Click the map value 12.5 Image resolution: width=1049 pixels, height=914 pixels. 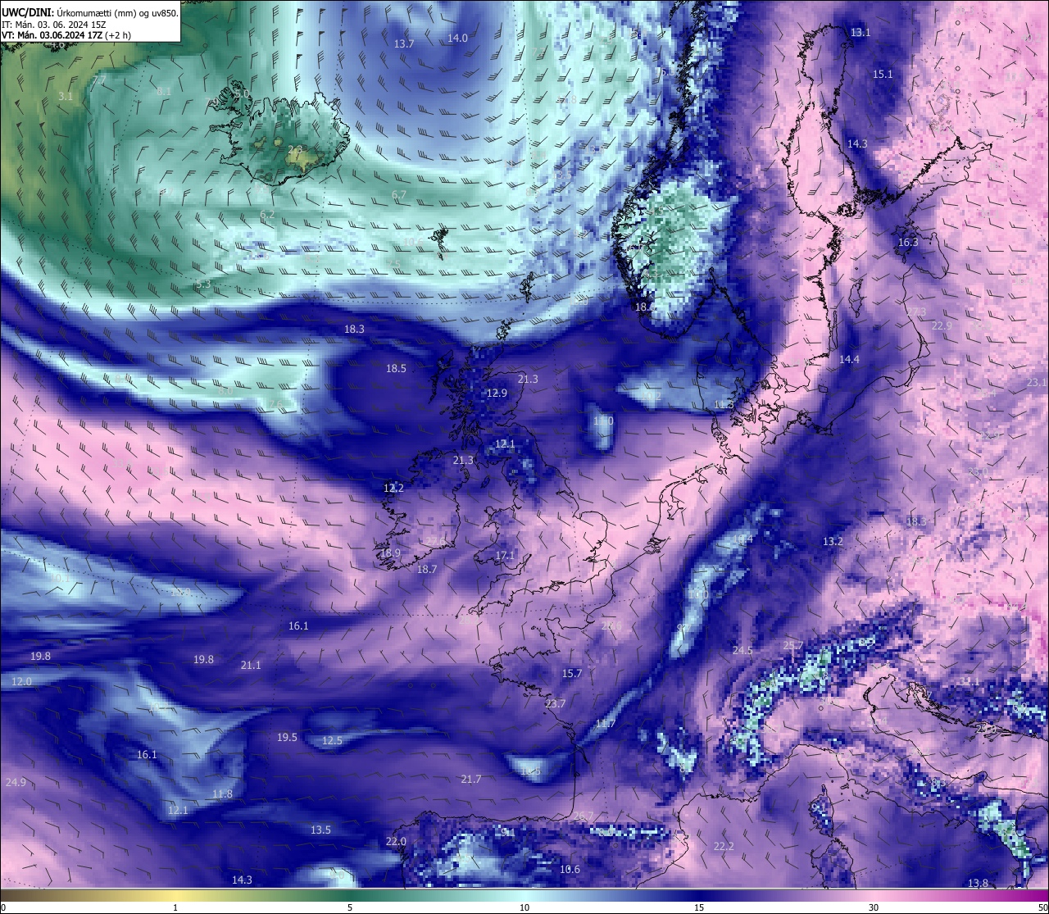(x=332, y=740)
